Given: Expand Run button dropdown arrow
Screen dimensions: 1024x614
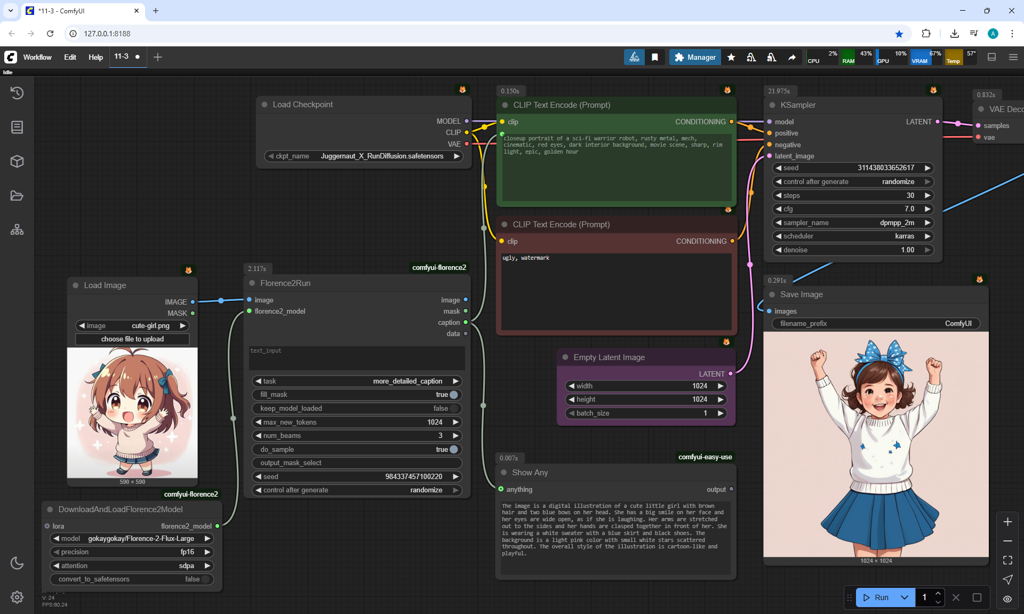Looking at the screenshot, I should click(x=905, y=597).
